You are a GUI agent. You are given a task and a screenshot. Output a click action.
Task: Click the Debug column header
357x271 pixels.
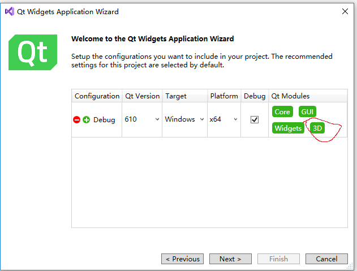[x=255, y=96]
